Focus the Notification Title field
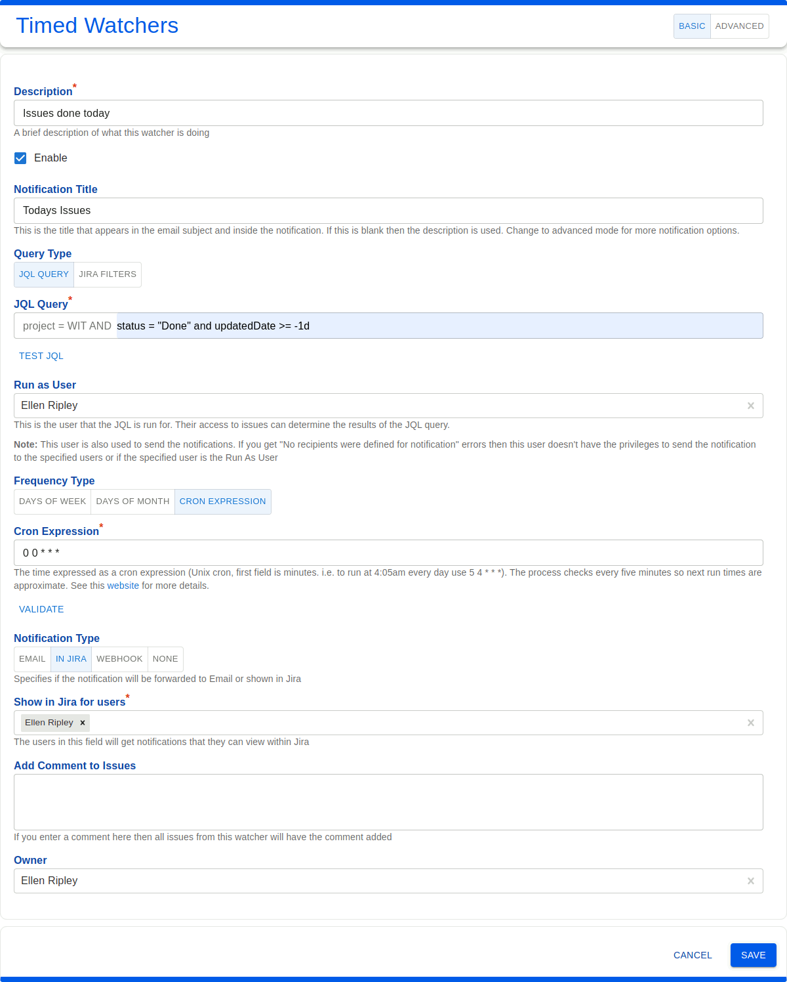This screenshot has width=787, height=982. pos(388,211)
